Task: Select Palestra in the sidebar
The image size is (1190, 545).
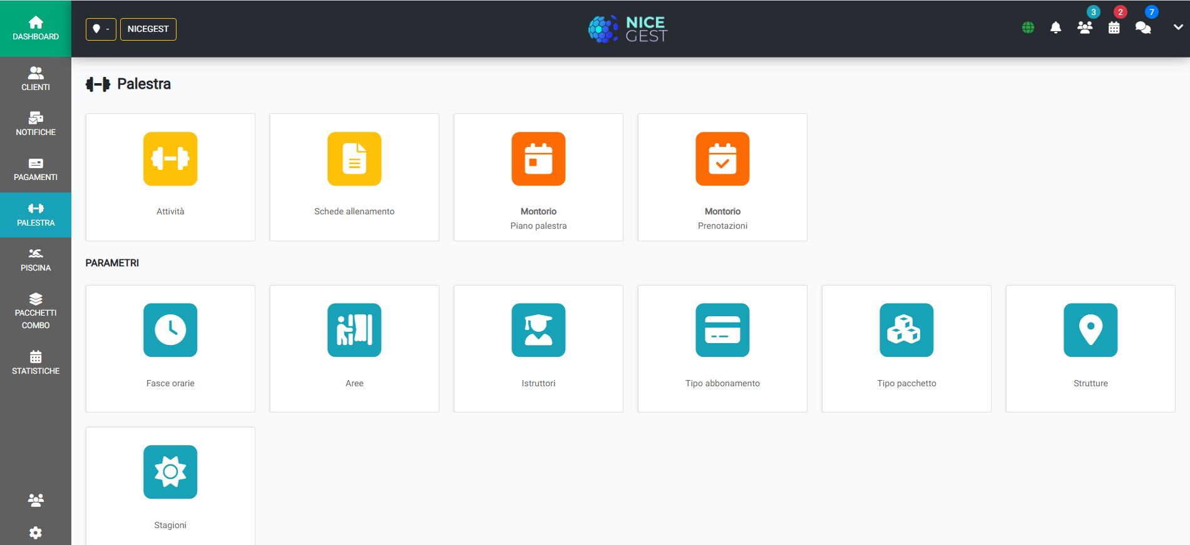Action: [36, 215]
